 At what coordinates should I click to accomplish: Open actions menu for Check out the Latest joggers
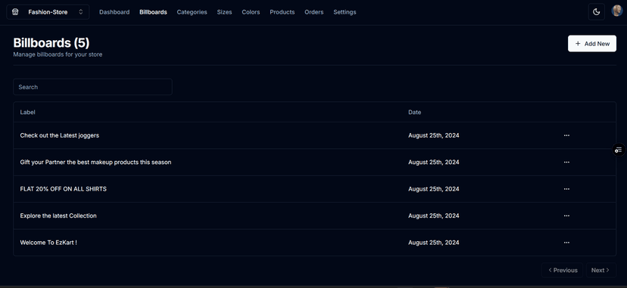[x=566, y=135]
